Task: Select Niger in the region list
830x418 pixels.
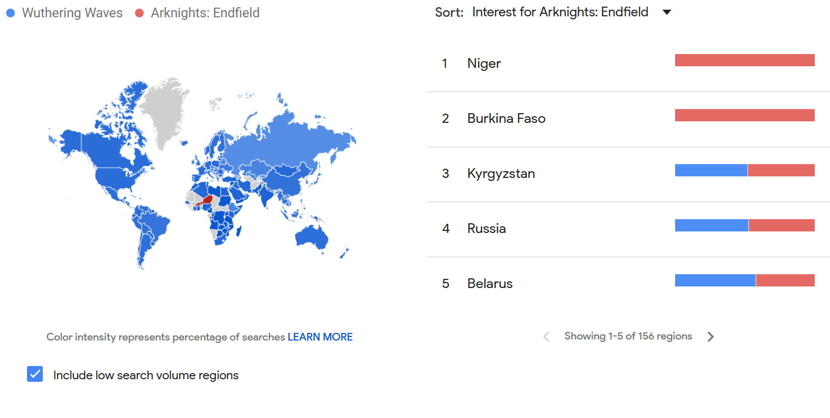Action: click(484, 63)
